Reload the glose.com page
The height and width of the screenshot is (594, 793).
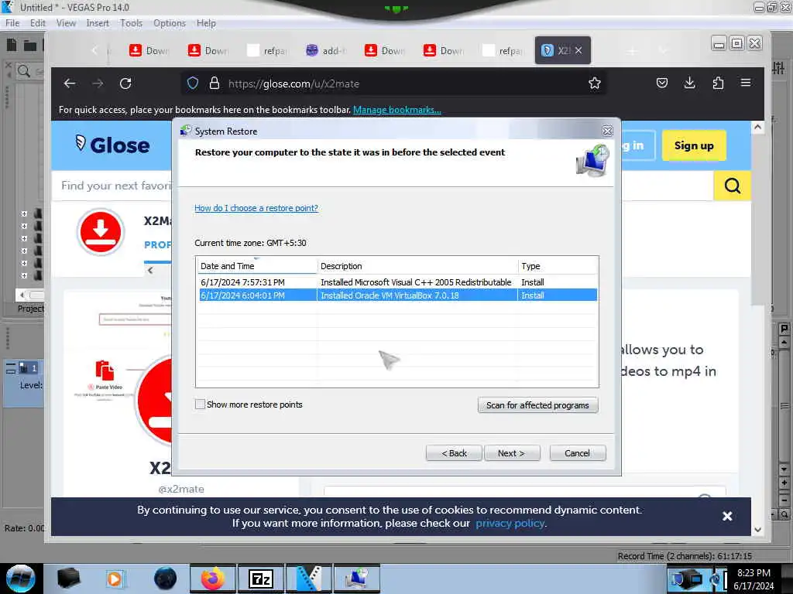[125, 84]
